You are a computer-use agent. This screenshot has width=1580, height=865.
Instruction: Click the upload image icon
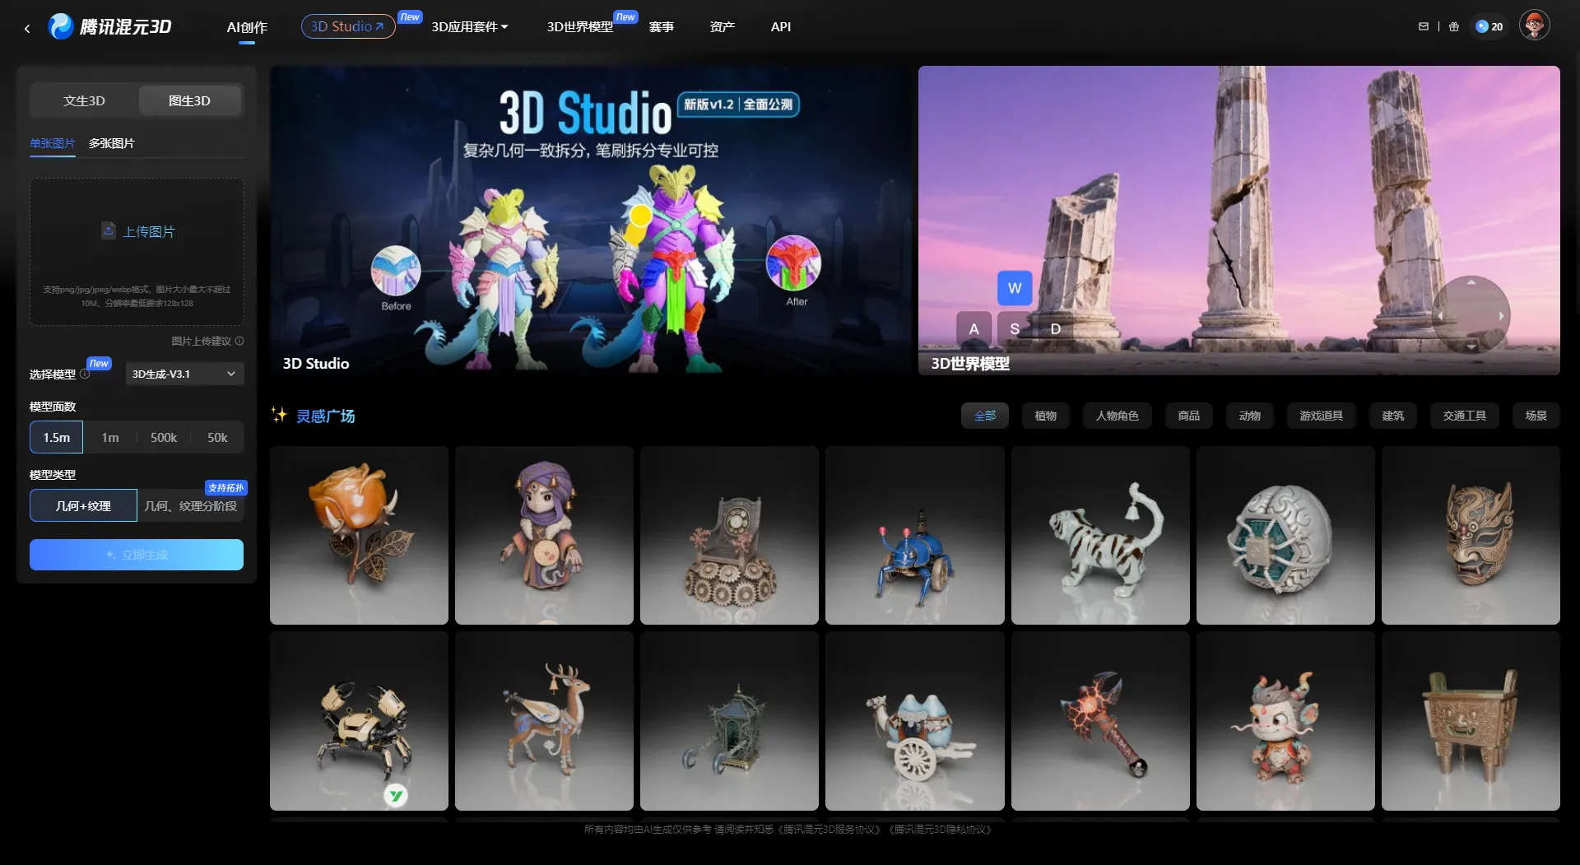tap(109, 230)
